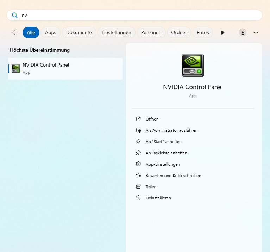The width and height of the screenshot is (270, 252).
Task: Select the Fotos filter tab
Action: click(203, 32)
